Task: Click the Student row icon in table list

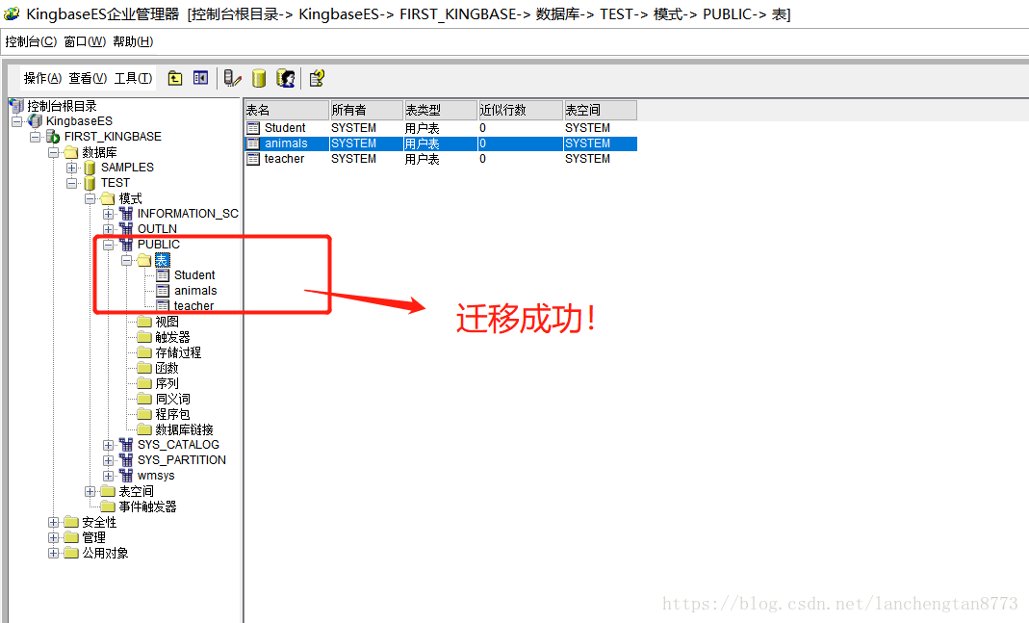Action: 253,128
